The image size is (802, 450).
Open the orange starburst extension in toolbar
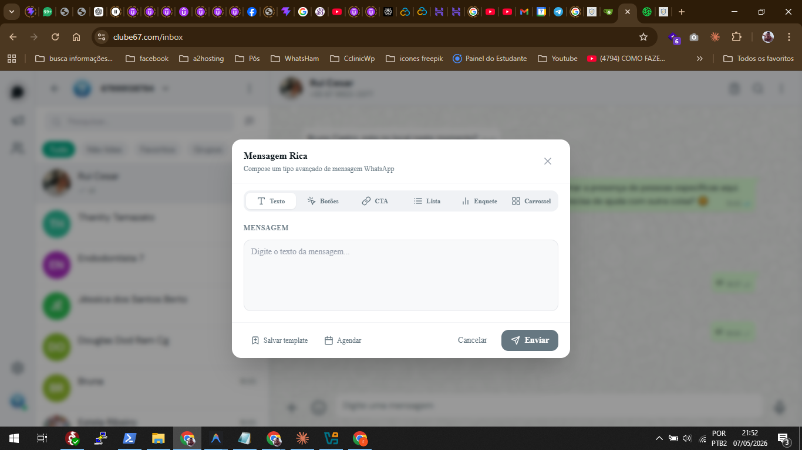pyautogui.click(x=715, y=37)
